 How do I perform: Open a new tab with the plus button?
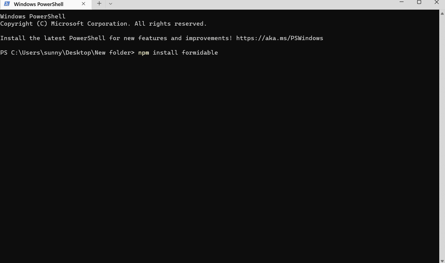coord(99,4)
